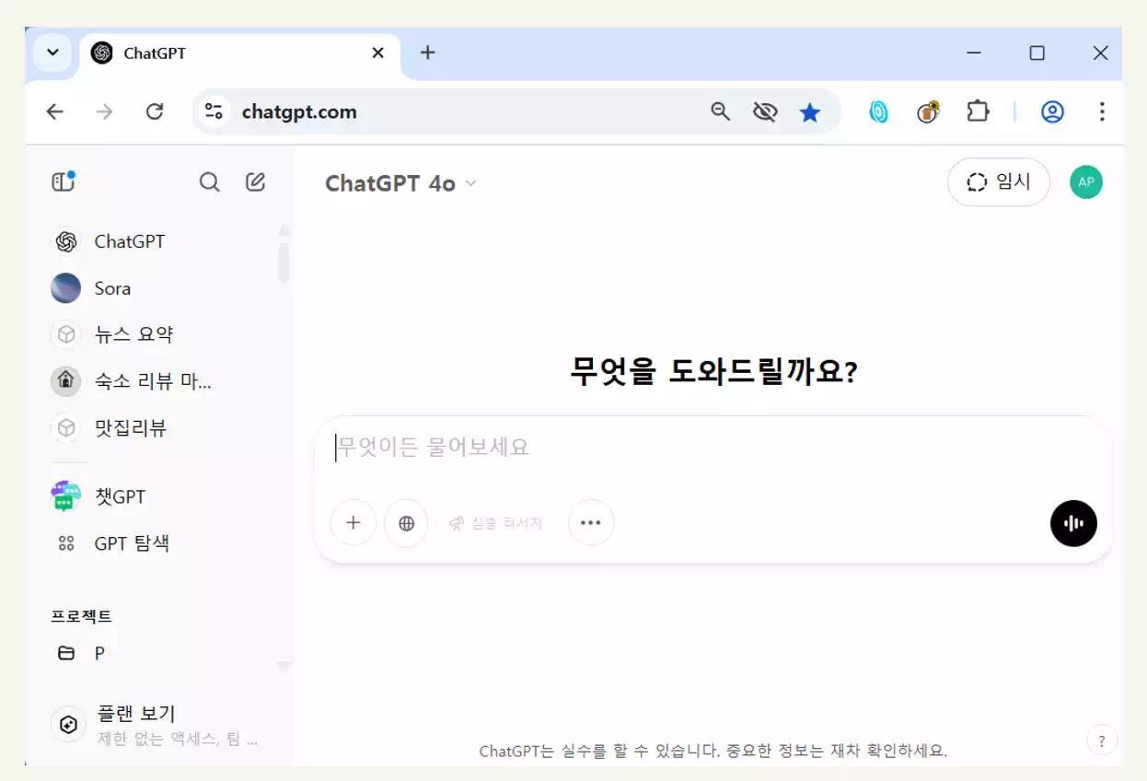The height and width of the screenshot is (781, 1147).
Task: Start a new chat with the compose icon
Action: point(255,181)
